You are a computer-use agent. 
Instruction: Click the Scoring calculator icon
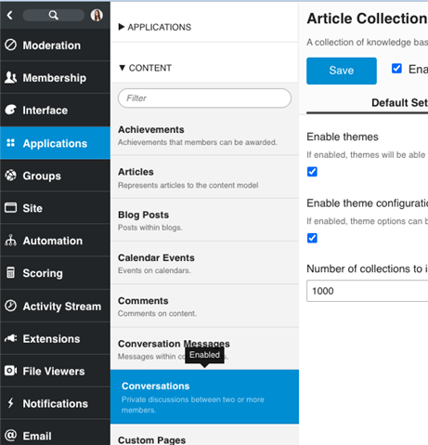click(10, 273)
